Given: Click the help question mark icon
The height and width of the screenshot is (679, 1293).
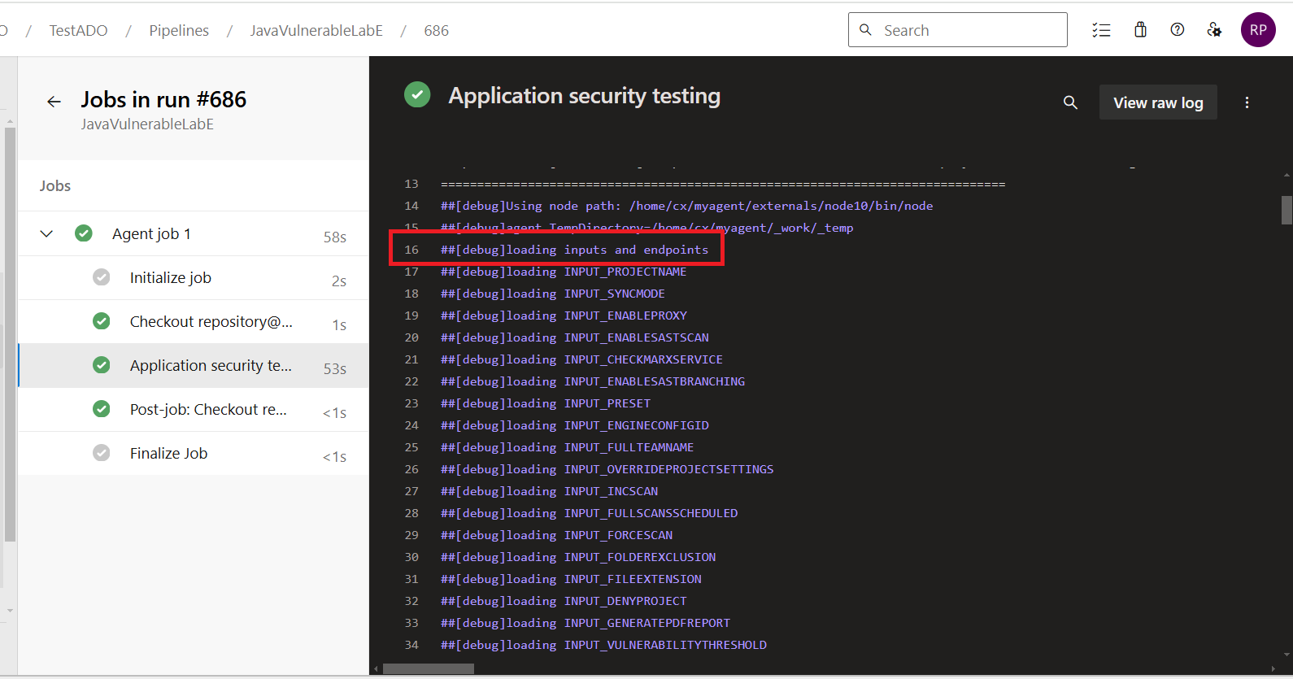Looking at the screenshot, I should tap(1177, 30).
